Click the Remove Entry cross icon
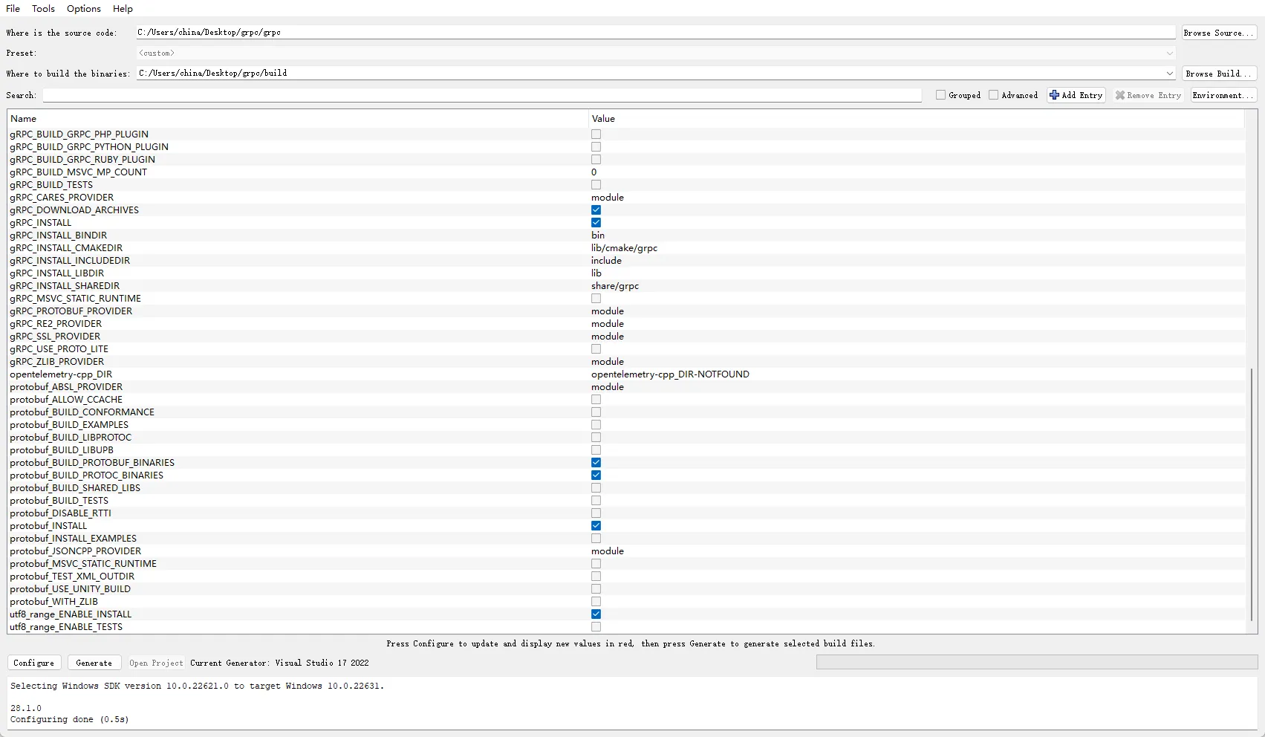Screen dimensions: 1265x737 tap(1120, 95)
